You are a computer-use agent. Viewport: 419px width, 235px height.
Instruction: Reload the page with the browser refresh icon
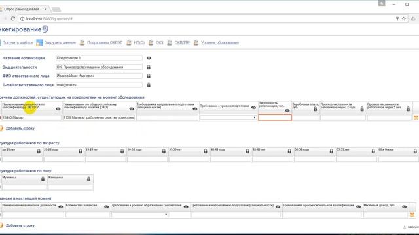tap(12, 19)
